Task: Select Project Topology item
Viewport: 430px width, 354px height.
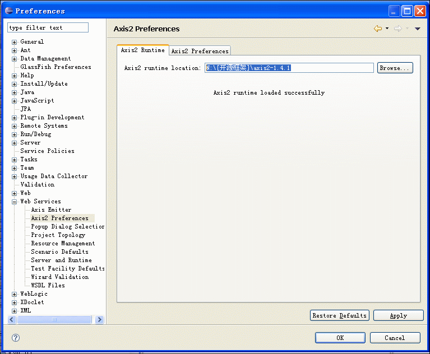Action: click(x=58, y=235)
